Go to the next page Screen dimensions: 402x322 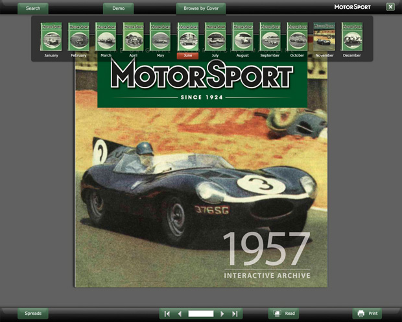(222, 314)
